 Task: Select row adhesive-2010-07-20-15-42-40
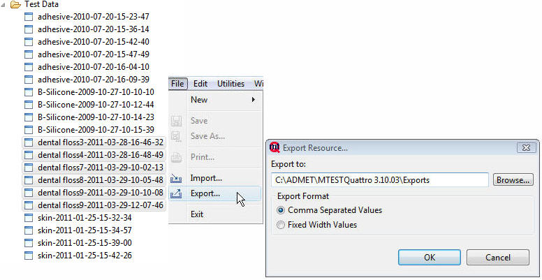[87, 42]
